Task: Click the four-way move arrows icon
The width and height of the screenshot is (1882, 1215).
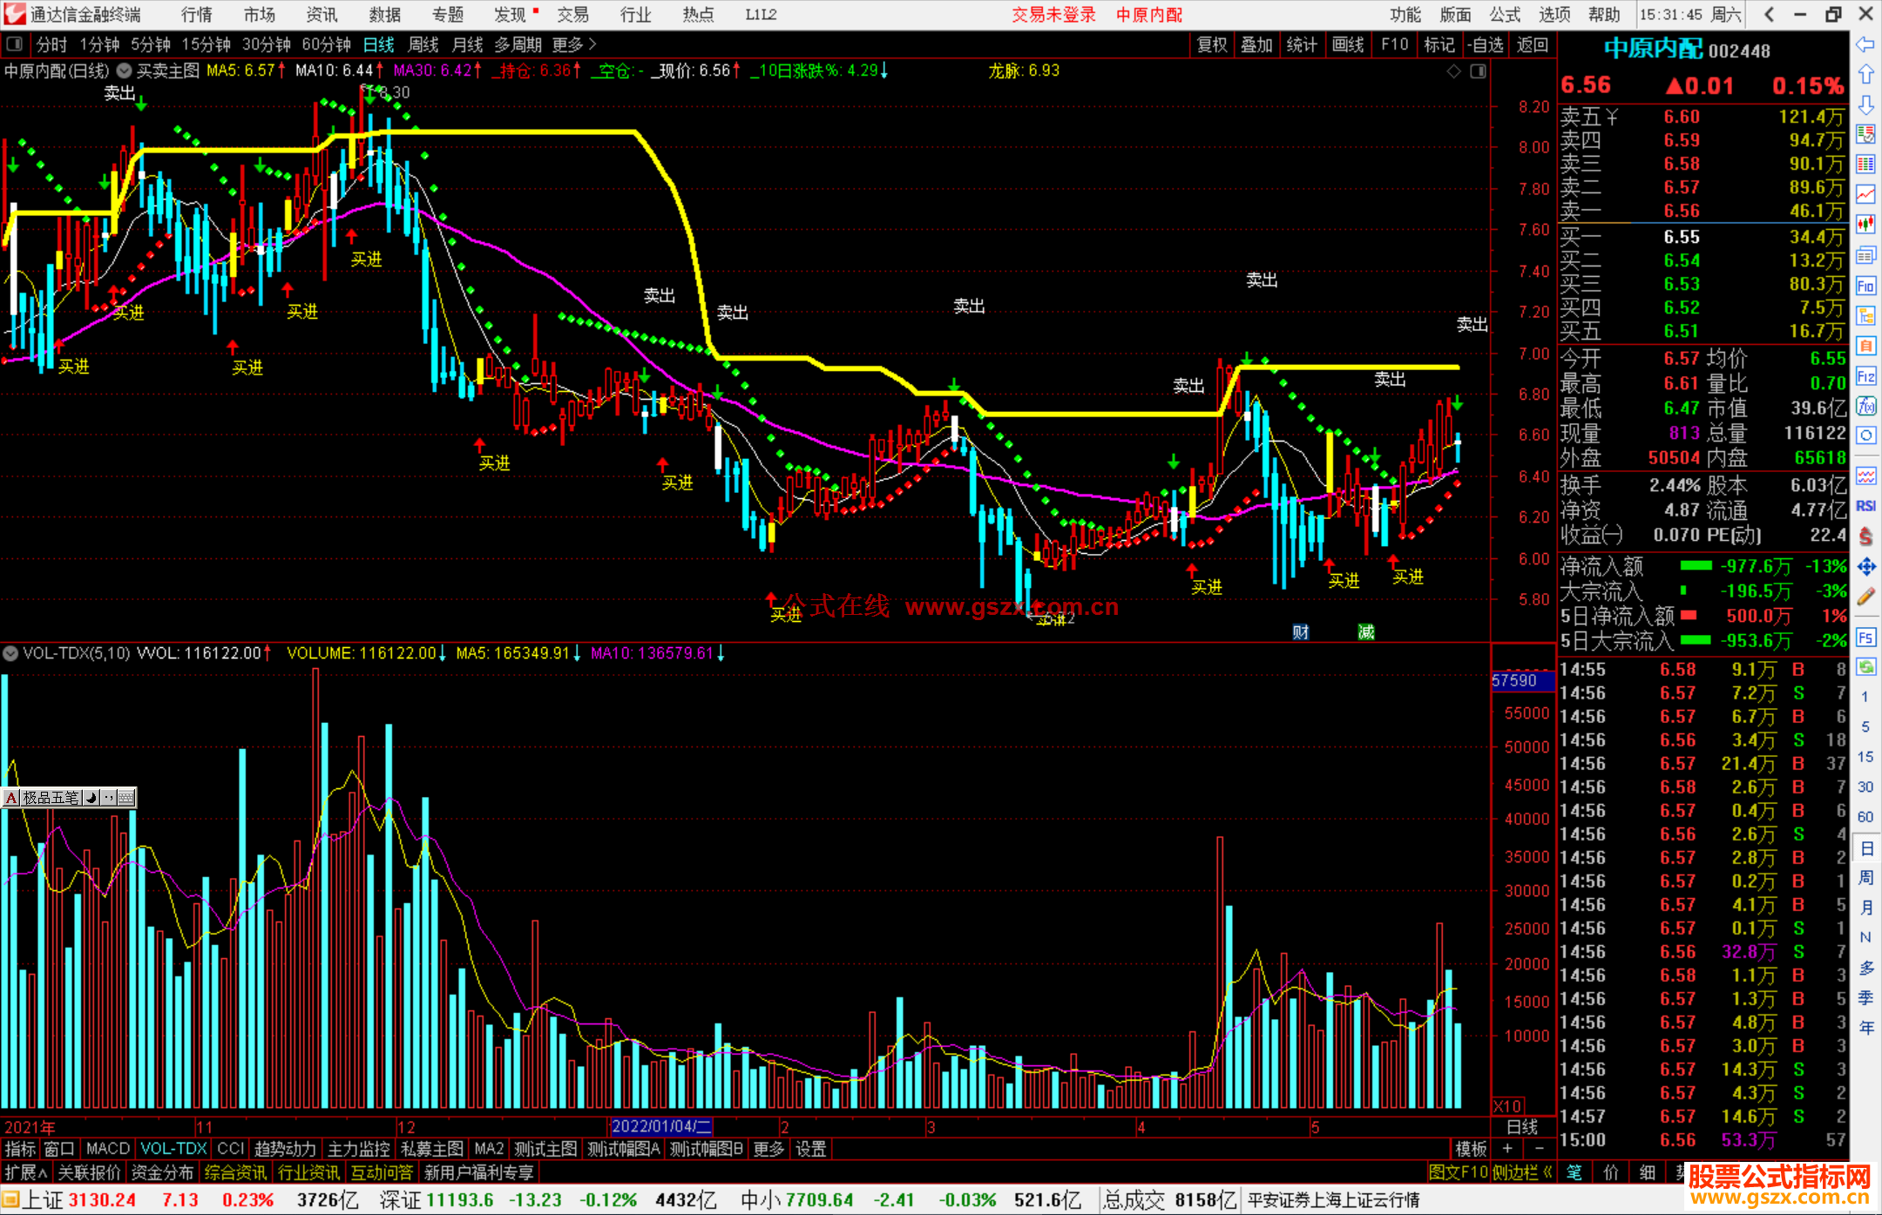Action: point(1865,567)
